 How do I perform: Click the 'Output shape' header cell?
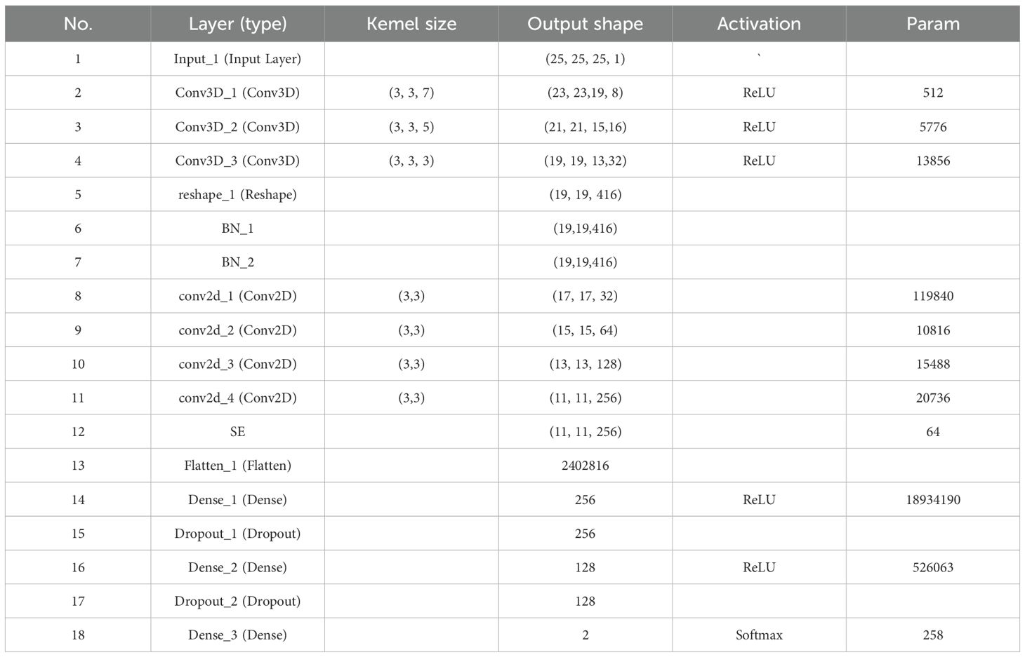(x=585, y=24)
